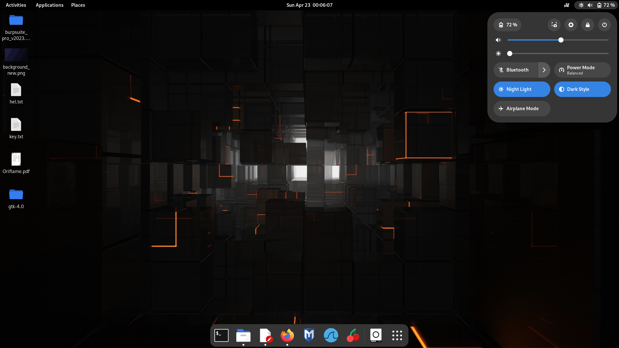
Task: Click the 72 % battery button
Action: tap(507, 25)
